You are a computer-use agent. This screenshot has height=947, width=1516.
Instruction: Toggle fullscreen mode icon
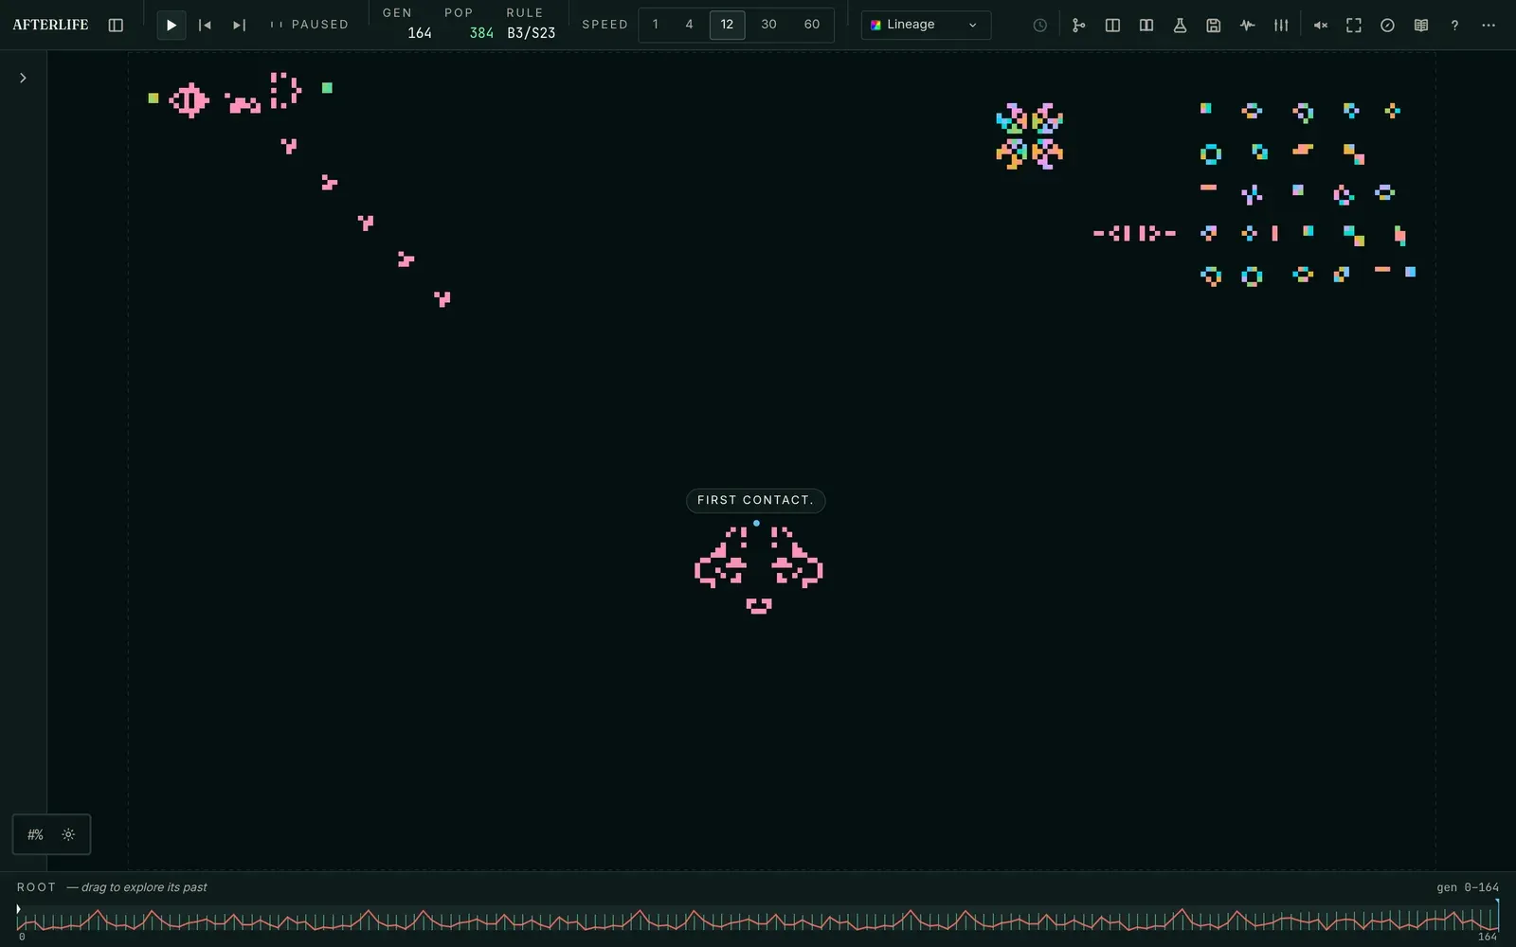coord(1354,26)
